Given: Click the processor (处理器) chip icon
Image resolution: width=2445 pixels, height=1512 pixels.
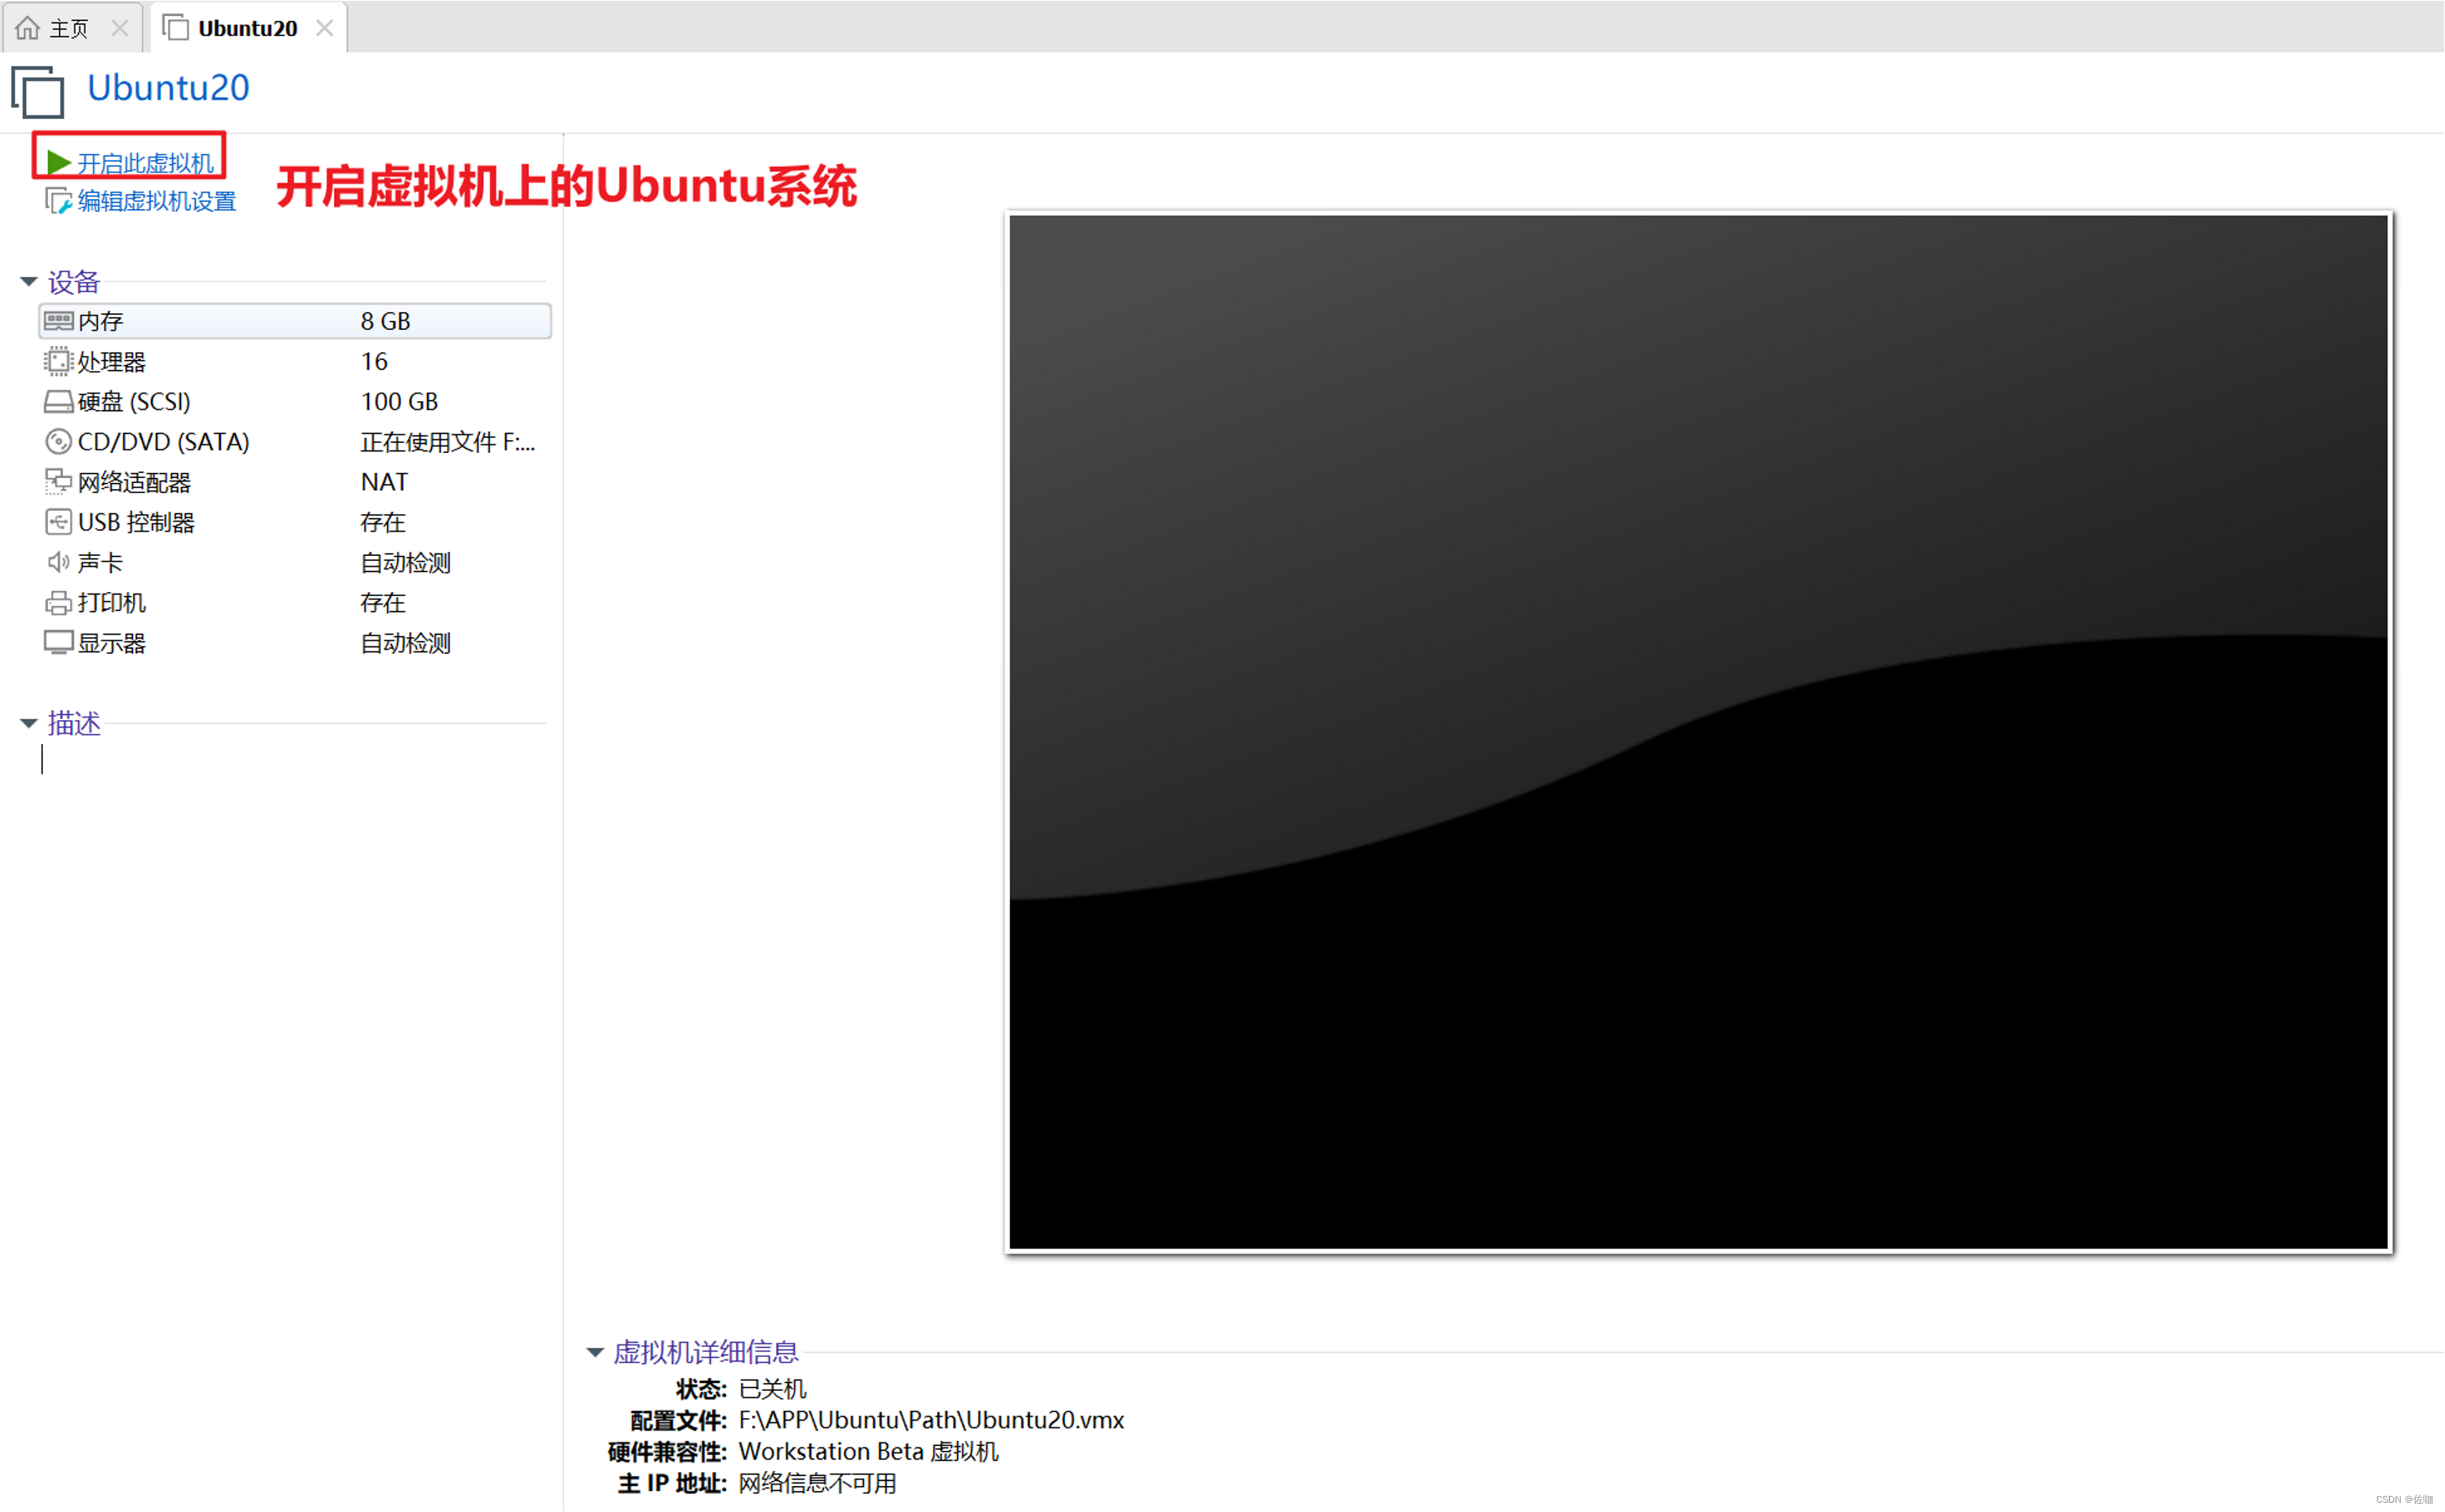Looking at the screenshot, I should (58, 361).
